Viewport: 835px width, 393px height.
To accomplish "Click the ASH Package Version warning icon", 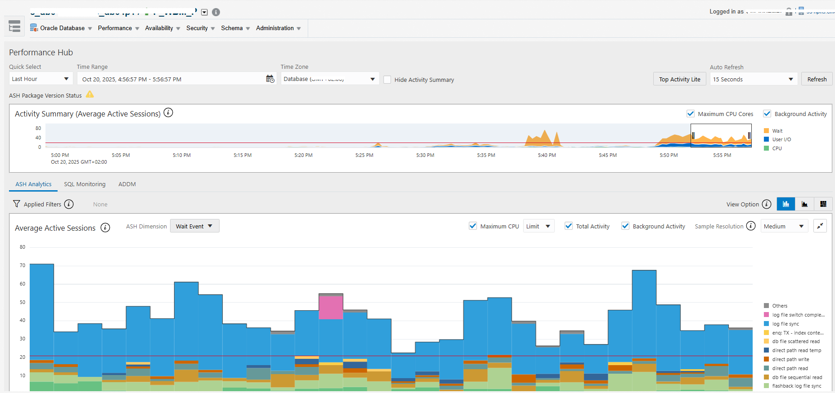I will pyautogui.click(x=90, y=94).
